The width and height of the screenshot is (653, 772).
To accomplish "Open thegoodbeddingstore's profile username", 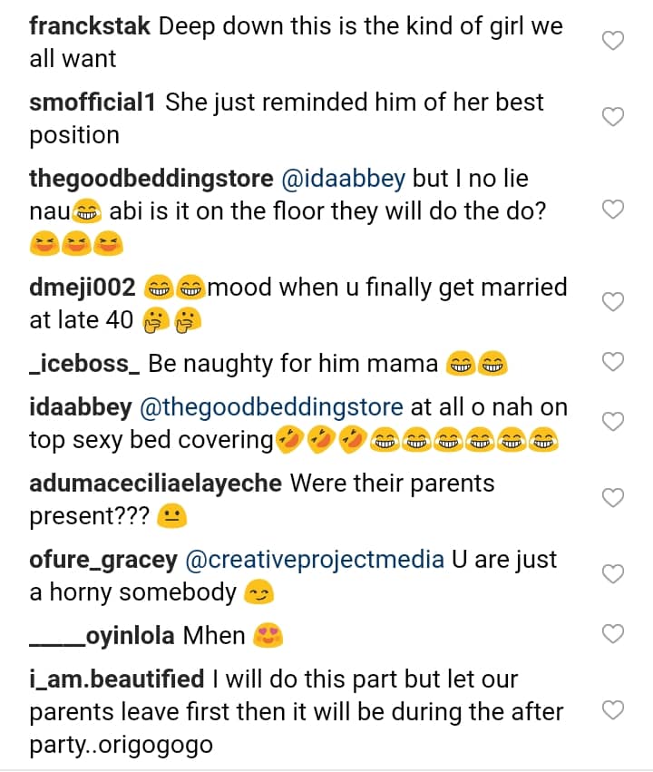I will [x=151, y=178].
